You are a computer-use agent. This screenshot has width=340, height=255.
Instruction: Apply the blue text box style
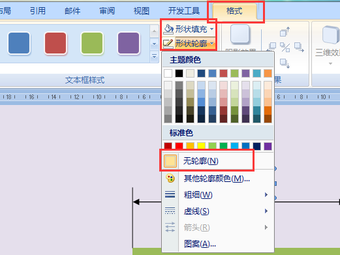19,43
